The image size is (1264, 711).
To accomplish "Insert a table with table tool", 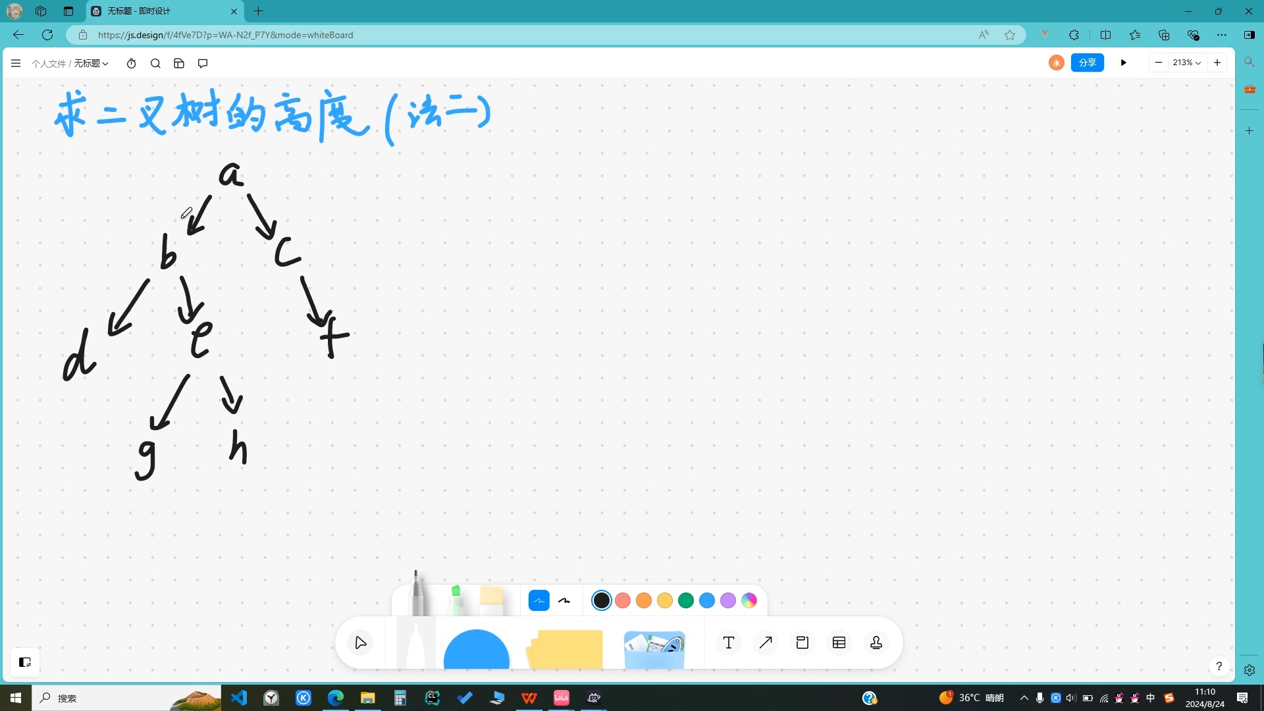I will pyautogui.click(x=839, y=643).
